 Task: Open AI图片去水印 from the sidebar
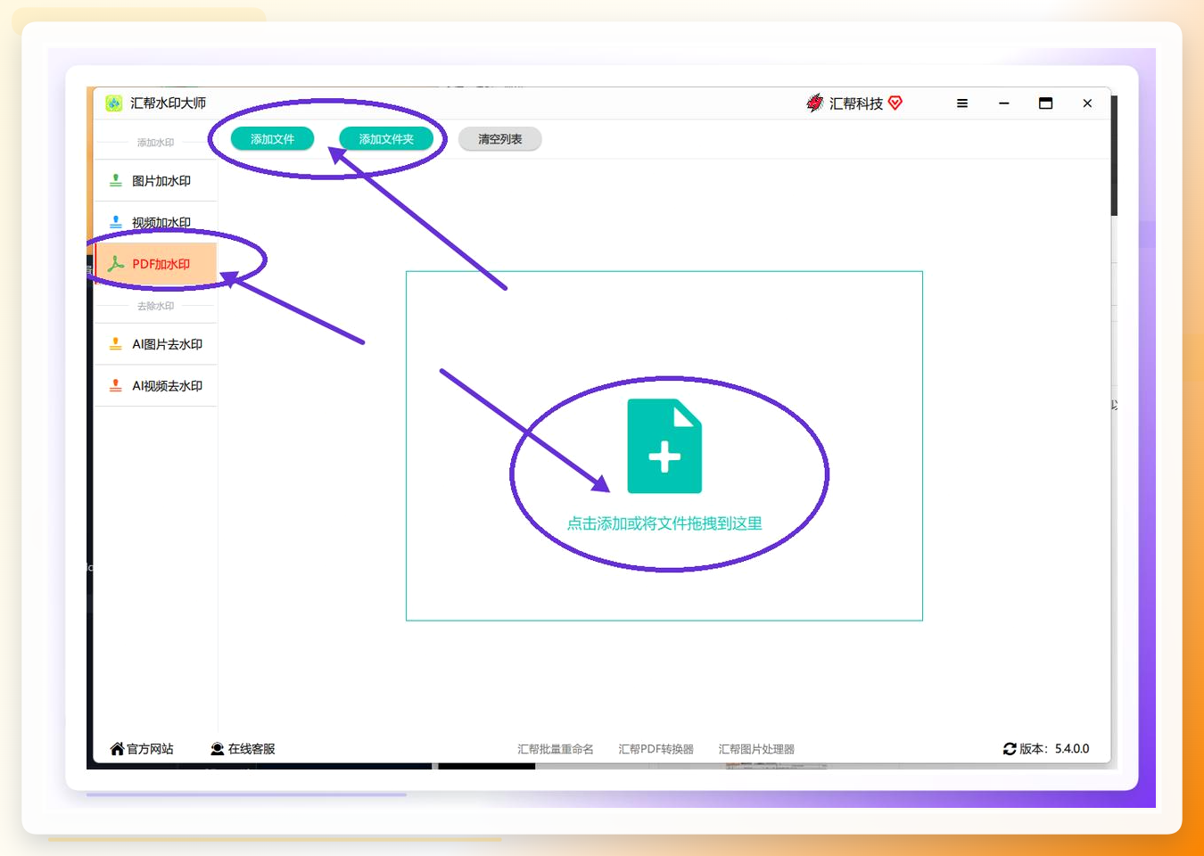156,344
